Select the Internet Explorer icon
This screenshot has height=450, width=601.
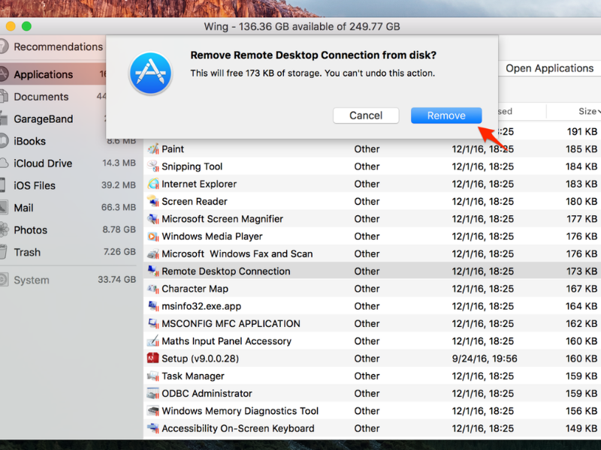click(x=153, y=184)
